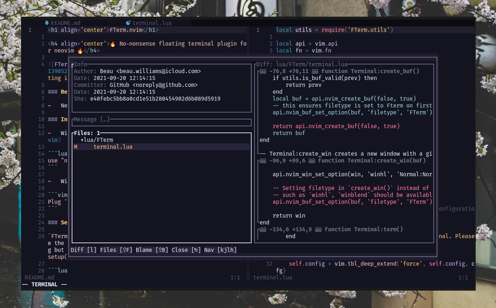The width and height of the screenshot is (496, 308).
Task: Click the Author line with Beau's email
Action: coord(137,71)
